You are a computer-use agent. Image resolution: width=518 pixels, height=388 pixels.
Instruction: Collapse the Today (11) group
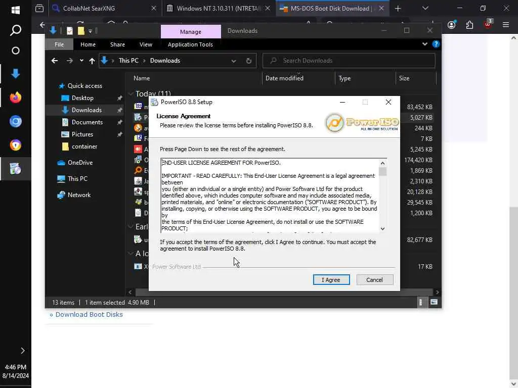[x=131, y=94]
